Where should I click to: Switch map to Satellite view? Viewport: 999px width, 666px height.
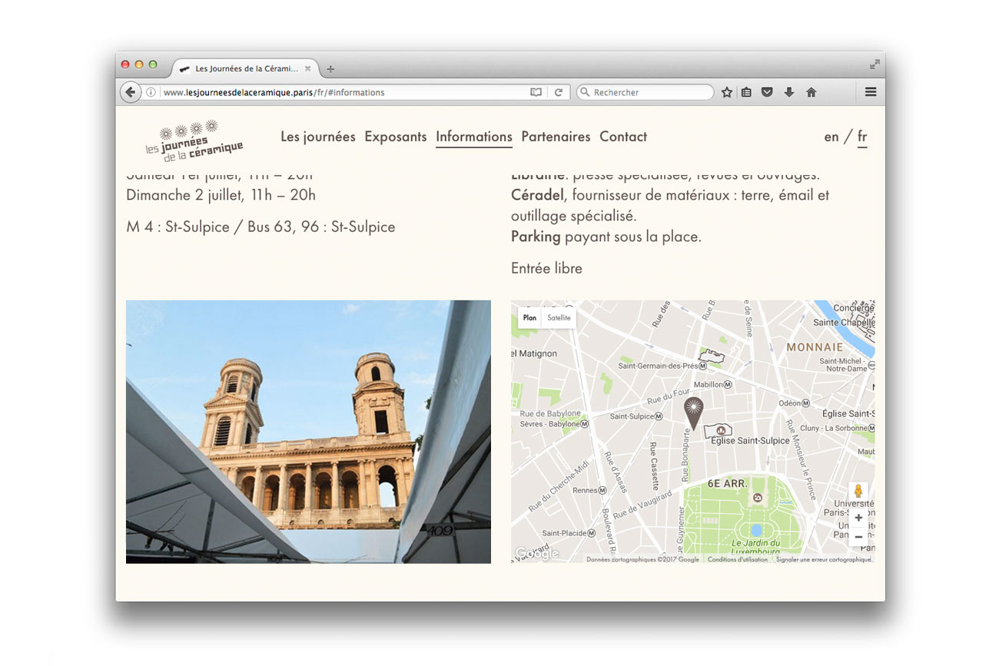559,317
